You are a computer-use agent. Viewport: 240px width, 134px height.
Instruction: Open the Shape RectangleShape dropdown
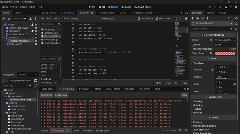tap(225, 40)
